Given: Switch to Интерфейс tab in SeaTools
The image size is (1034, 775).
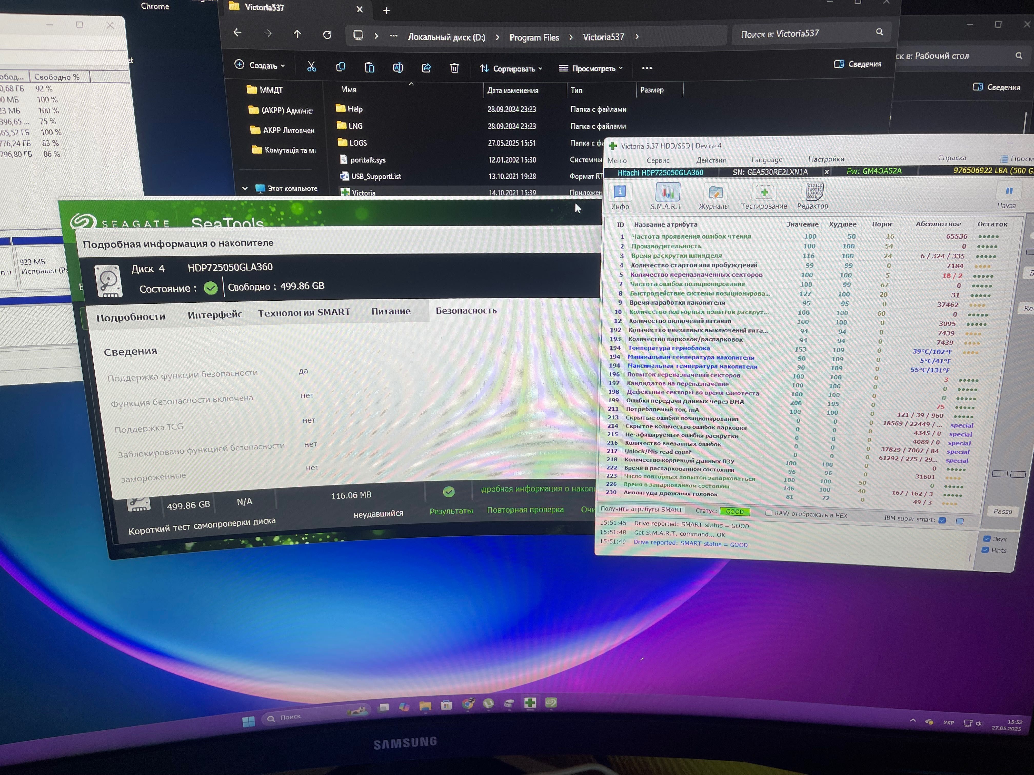Looking at the screenshot, I should [215, 315].
